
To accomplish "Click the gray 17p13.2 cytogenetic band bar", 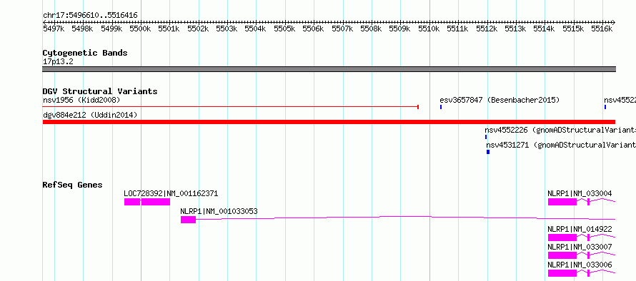I will [x=329, y=69].
